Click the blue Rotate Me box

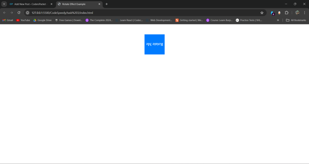154,44
